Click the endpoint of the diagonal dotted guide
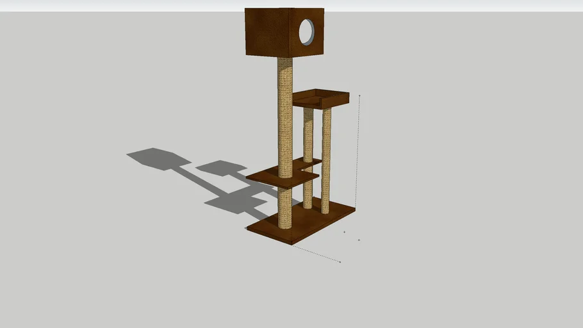Viewport: 583px width, 328px height. [340, 262]
